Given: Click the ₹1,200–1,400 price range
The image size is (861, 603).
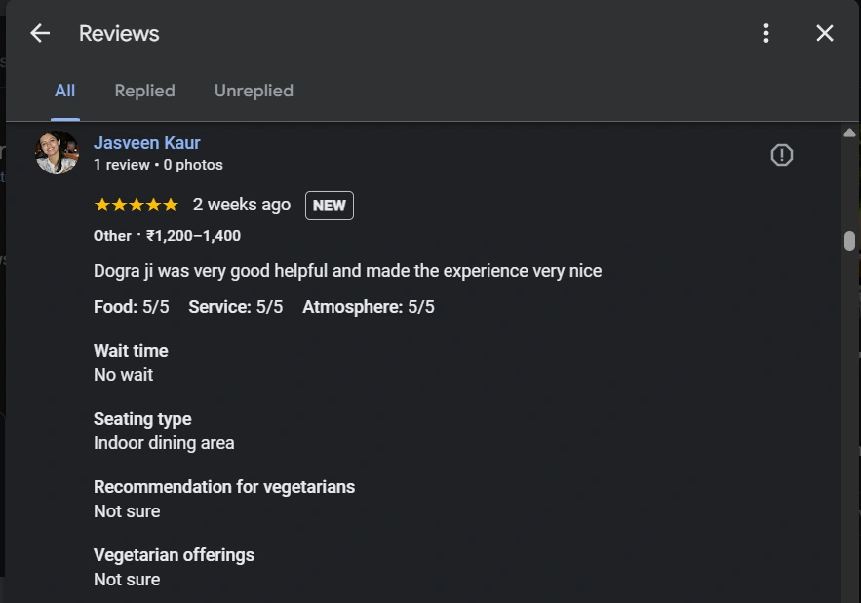Looking at the screenshot, I should [193, 235].
